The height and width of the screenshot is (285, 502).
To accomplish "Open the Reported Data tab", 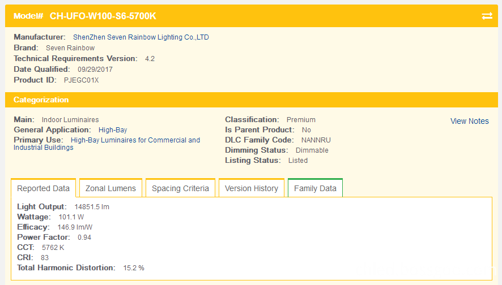I will (43, 188).
